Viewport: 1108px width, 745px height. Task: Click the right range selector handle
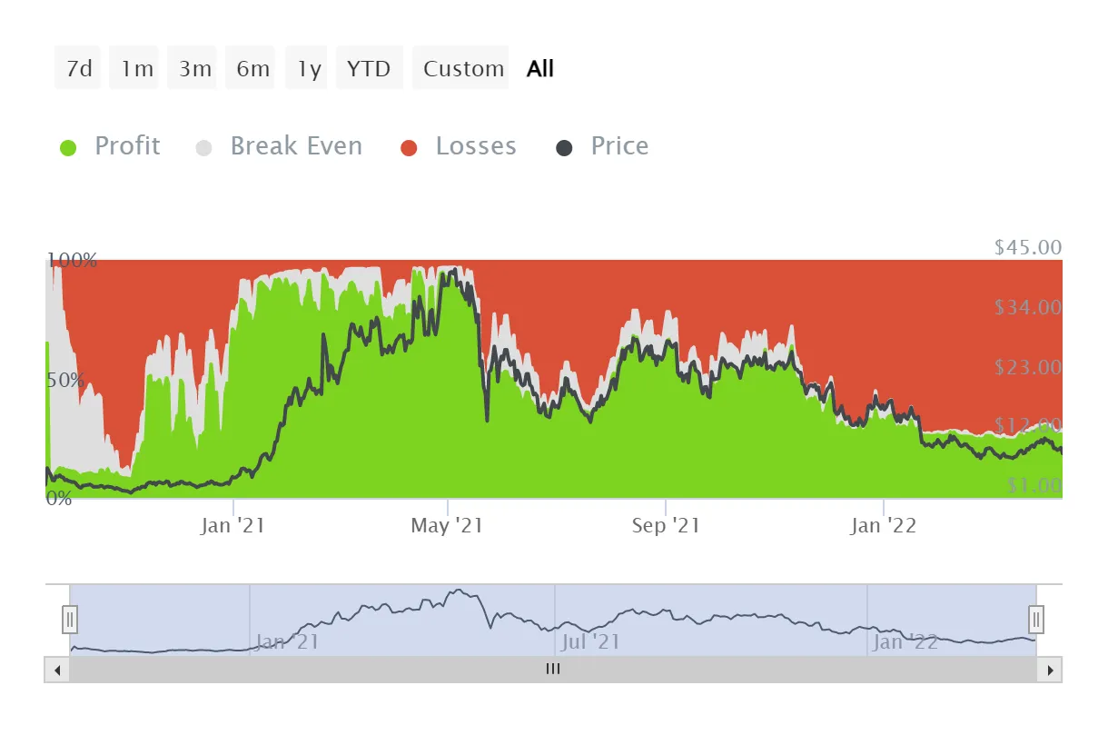pos(1036,619)
